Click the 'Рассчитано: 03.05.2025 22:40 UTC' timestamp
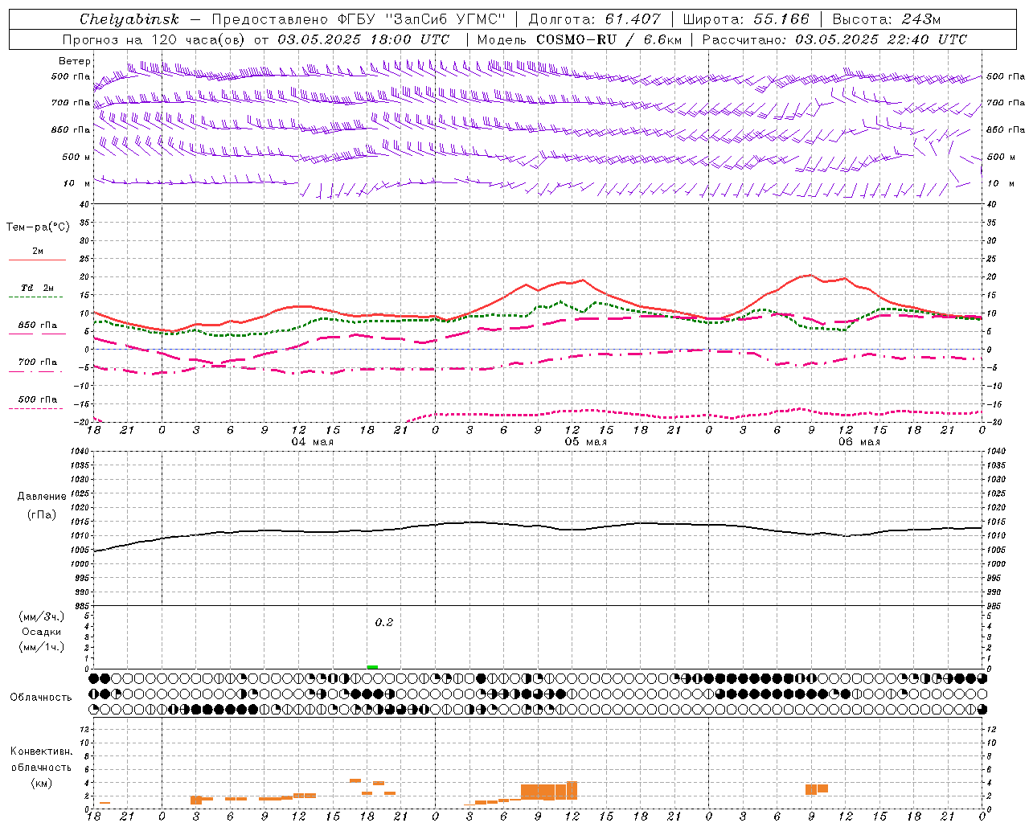This screenshot has width=1029, height=823. (834, 39)
